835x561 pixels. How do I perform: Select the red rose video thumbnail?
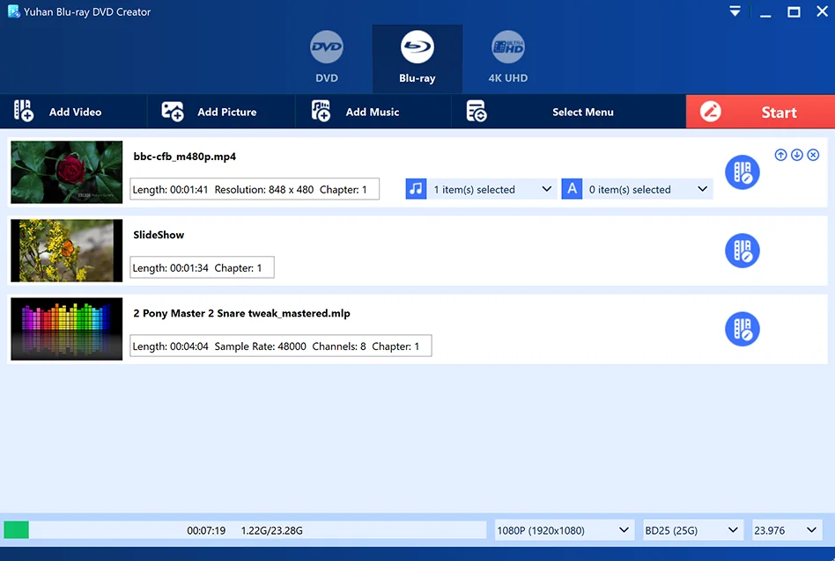(x=67, y=172)
